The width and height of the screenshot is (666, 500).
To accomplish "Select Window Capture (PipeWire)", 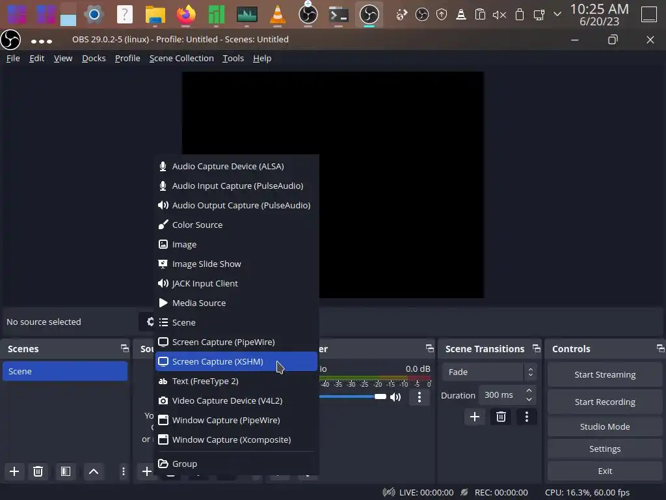I will [x=236, y=421].
